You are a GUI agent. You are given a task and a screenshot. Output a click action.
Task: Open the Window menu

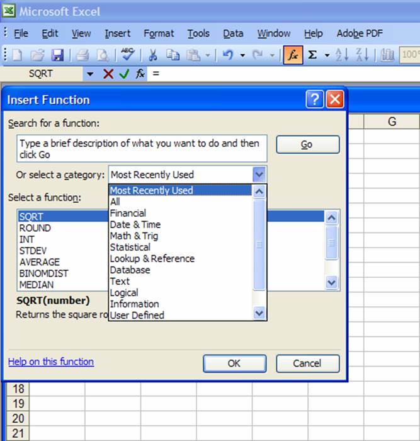click(x=274, y=33)
